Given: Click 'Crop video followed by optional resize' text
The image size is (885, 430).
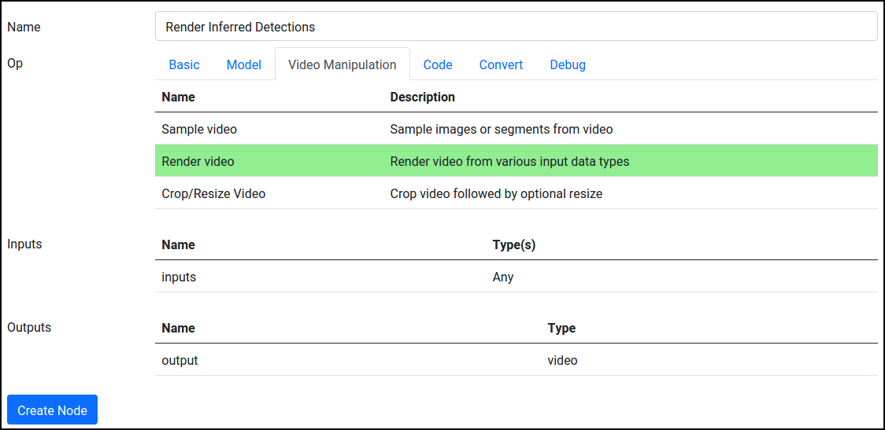Looking at the screenshot, I should tap(497, 194).
